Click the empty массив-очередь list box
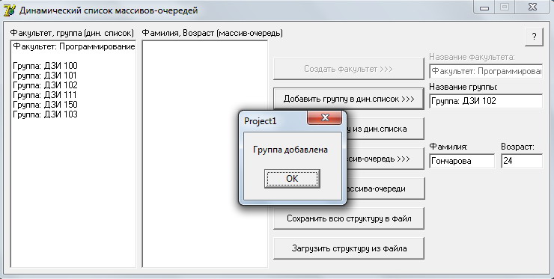 [205, 153]
